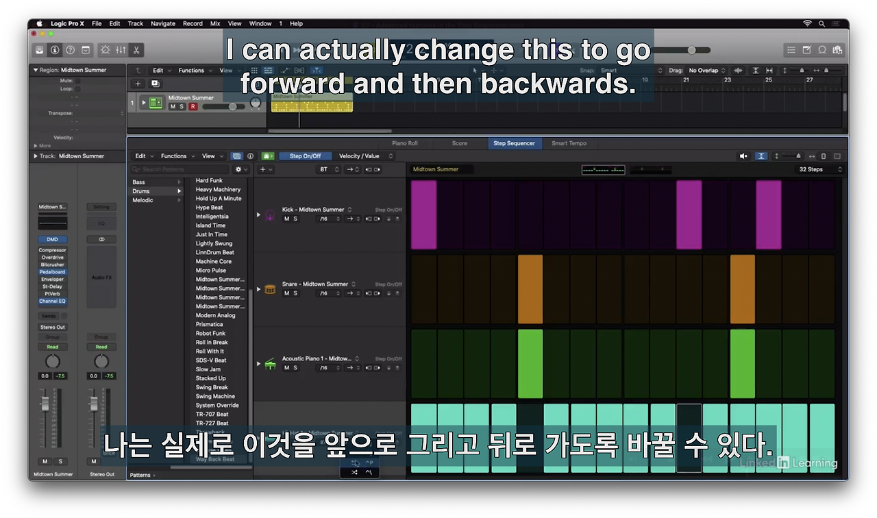Image resolution: width=877 pixels, height=518 pixels.
Task: Click the green pattern-region button
Action: 268,156
